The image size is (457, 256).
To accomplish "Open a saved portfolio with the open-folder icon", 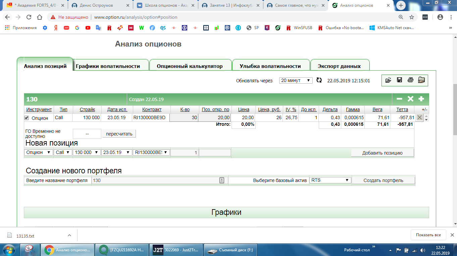I will (388, 80).
